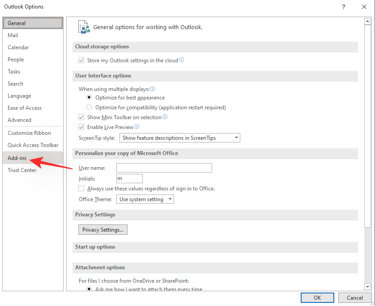Toggle Store my Outlook settings in the cloud
The image size is (375, 306).
point(81,60)
